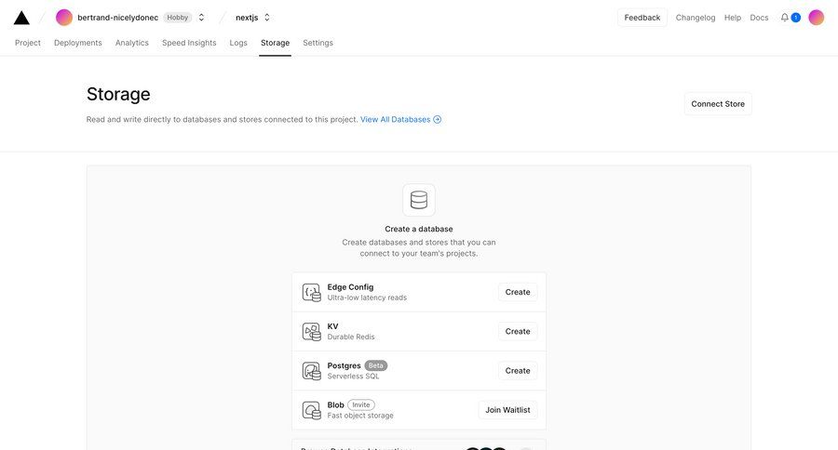Click the Vercel triangle logo
Screen dimensions: 838x450
21,18
